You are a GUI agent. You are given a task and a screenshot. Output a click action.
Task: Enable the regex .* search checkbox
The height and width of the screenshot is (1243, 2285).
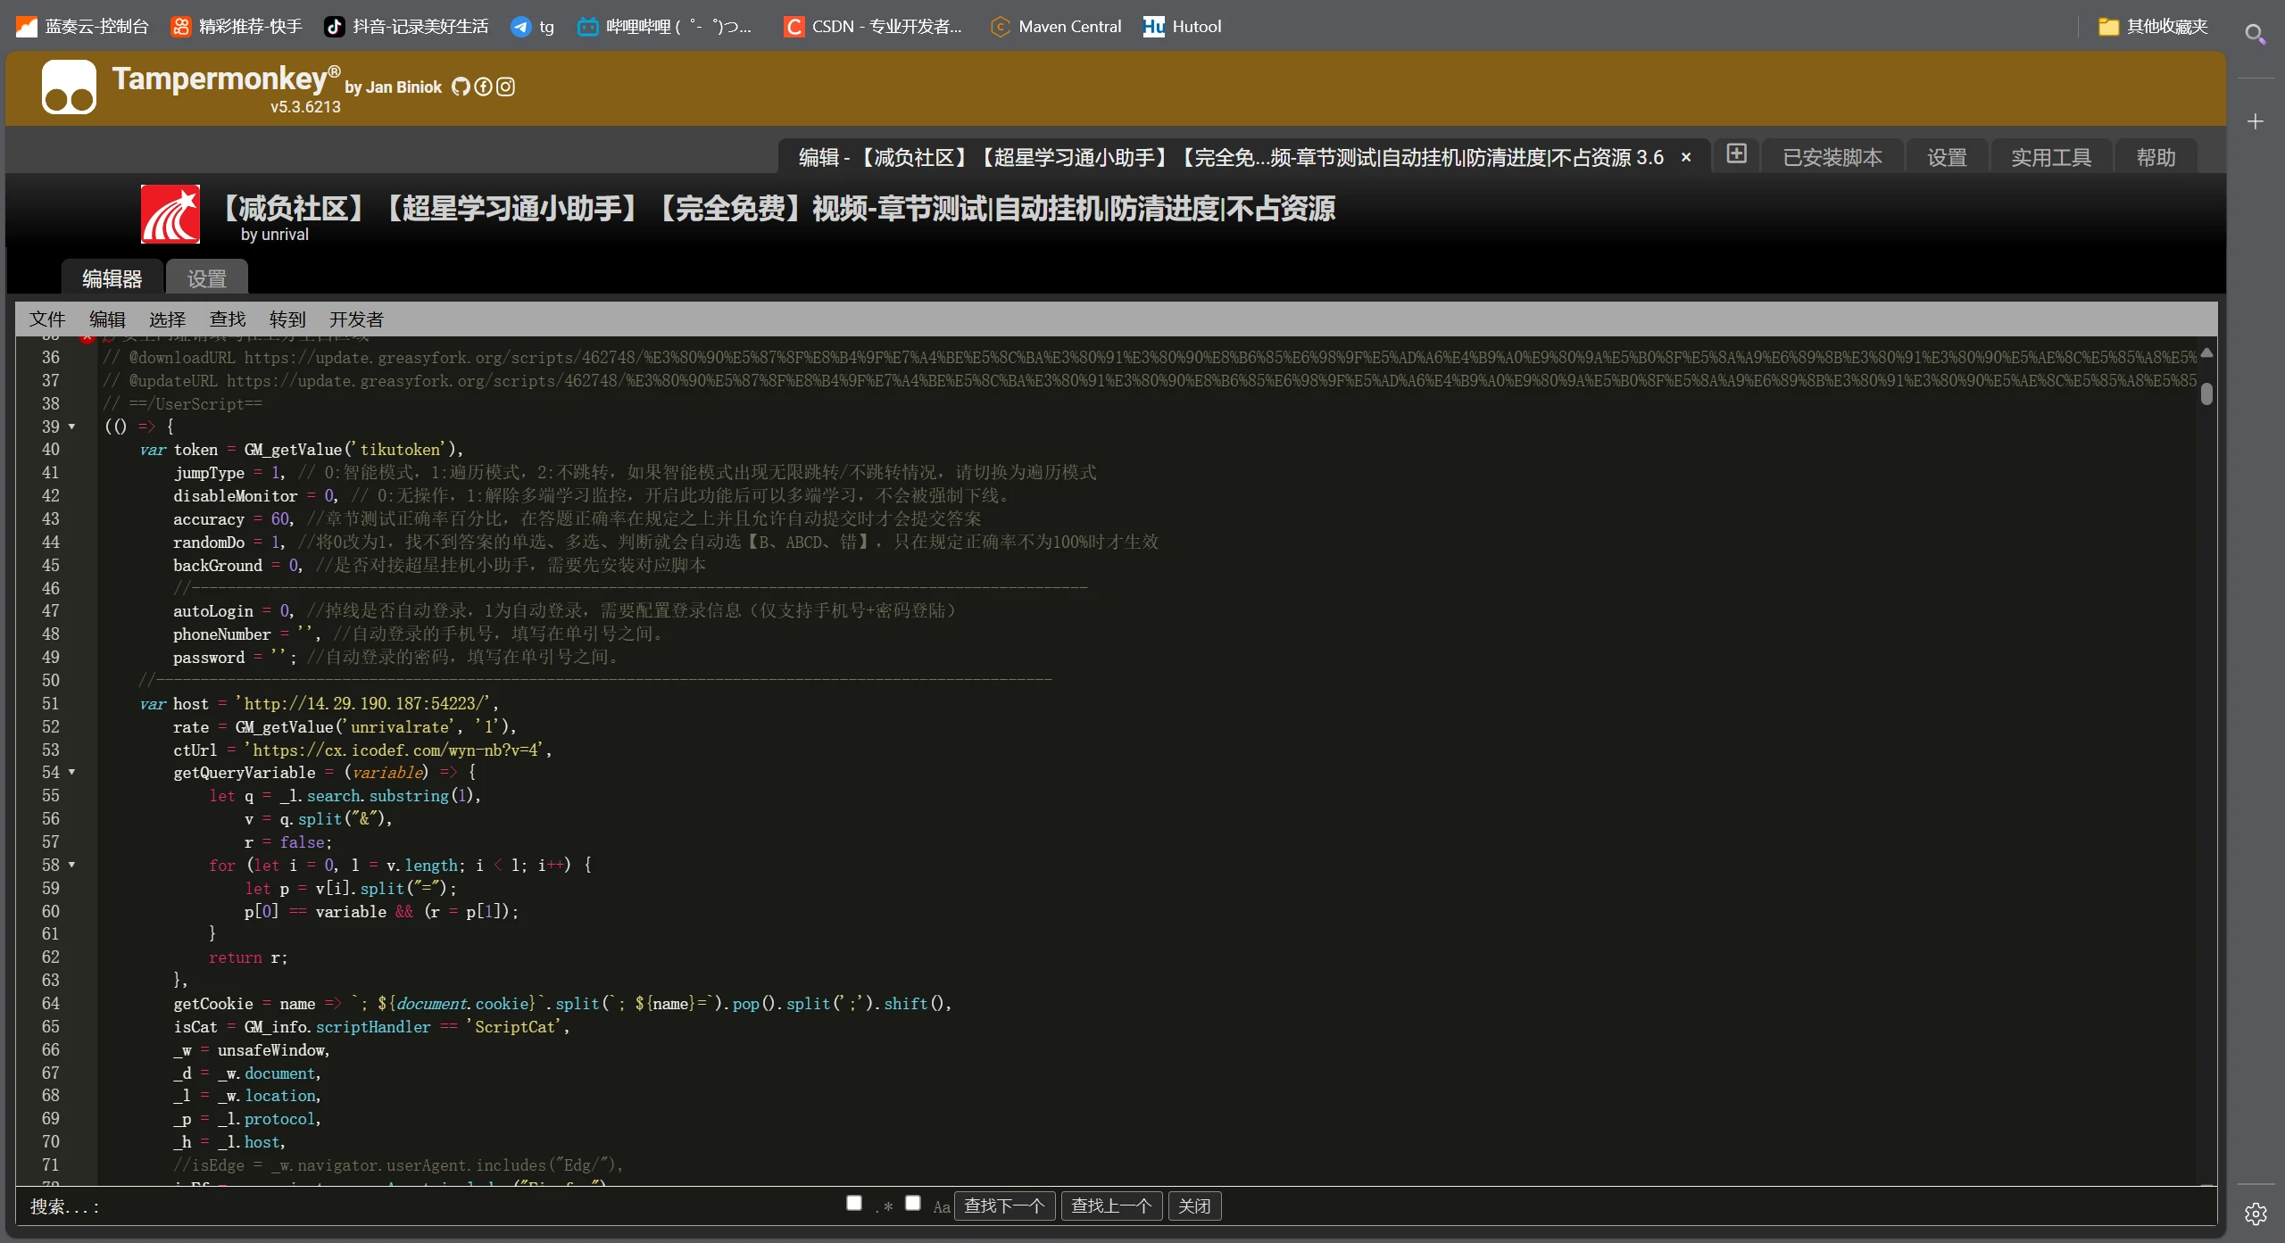coord(854,1203)
